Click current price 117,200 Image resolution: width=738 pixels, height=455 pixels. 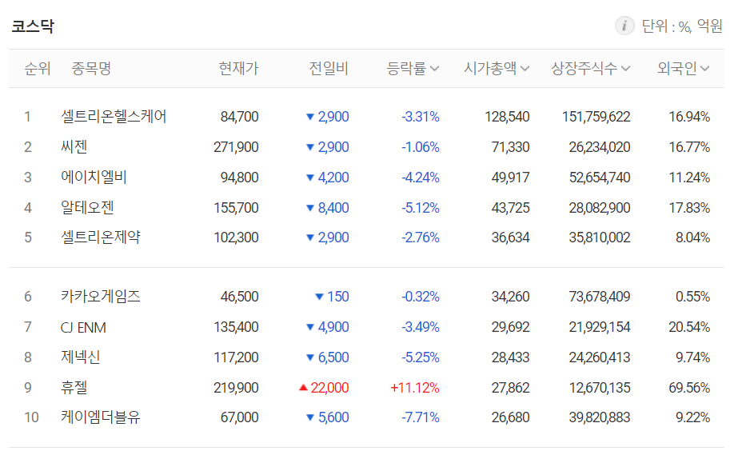point(237,357)
